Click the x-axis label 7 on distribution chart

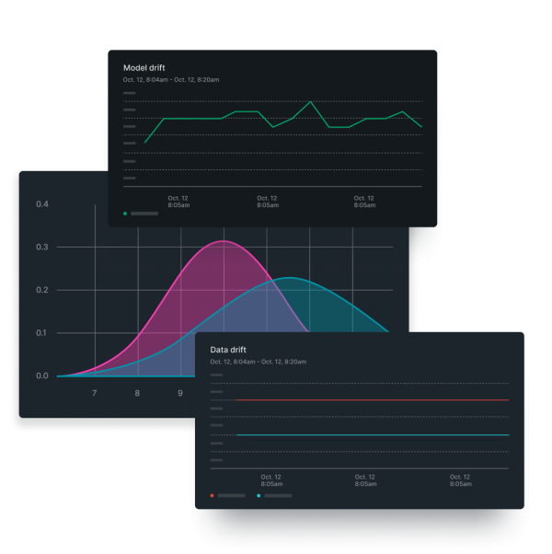(x=95, y=394)
